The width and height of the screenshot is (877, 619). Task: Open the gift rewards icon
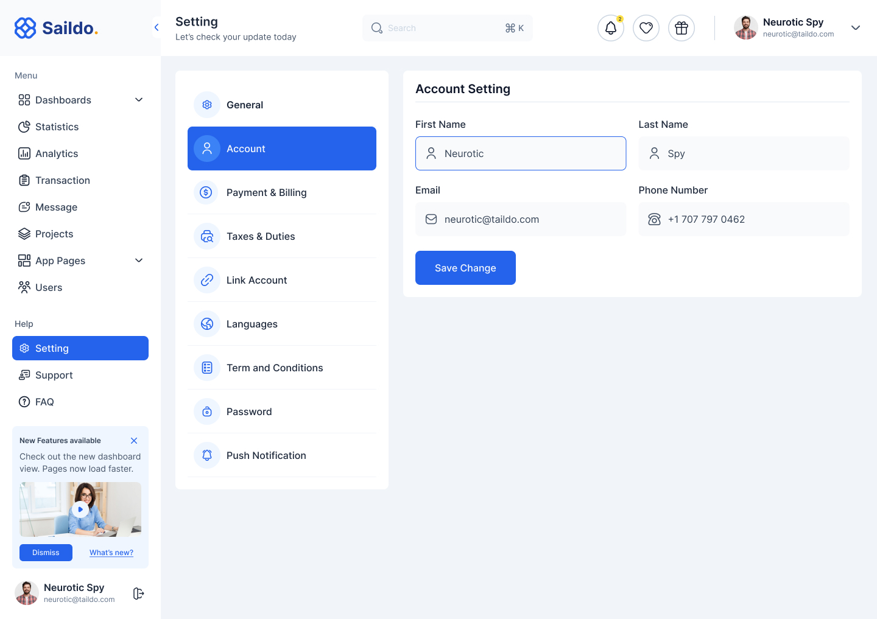681,28
